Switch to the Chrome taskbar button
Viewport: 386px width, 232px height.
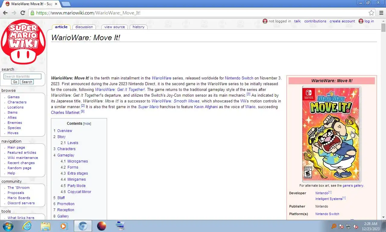(83, 226)
